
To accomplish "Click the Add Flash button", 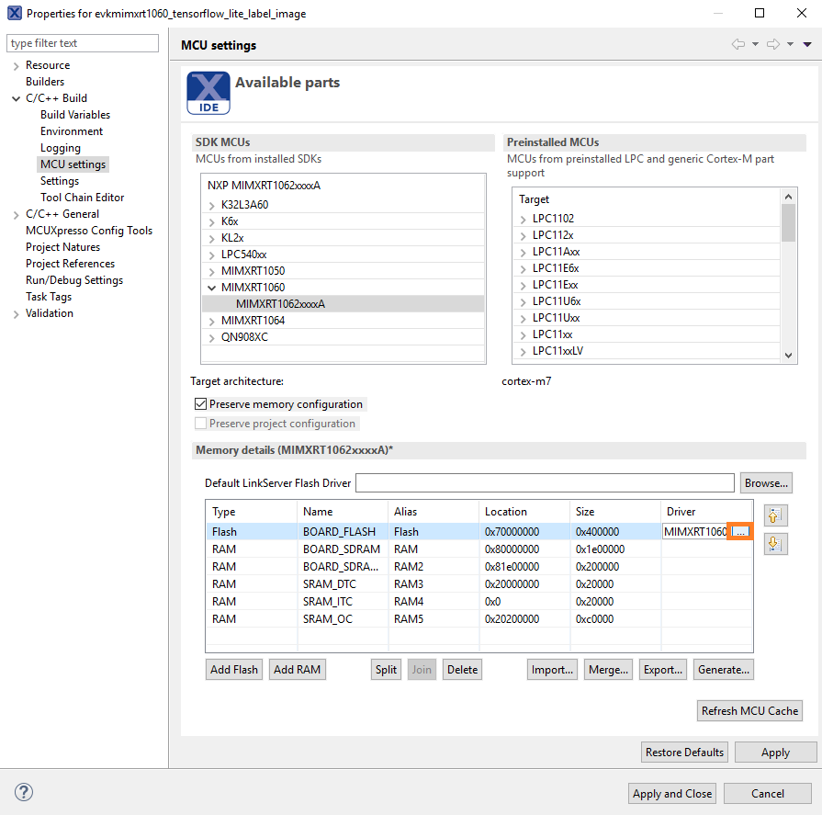I will 234,669.
